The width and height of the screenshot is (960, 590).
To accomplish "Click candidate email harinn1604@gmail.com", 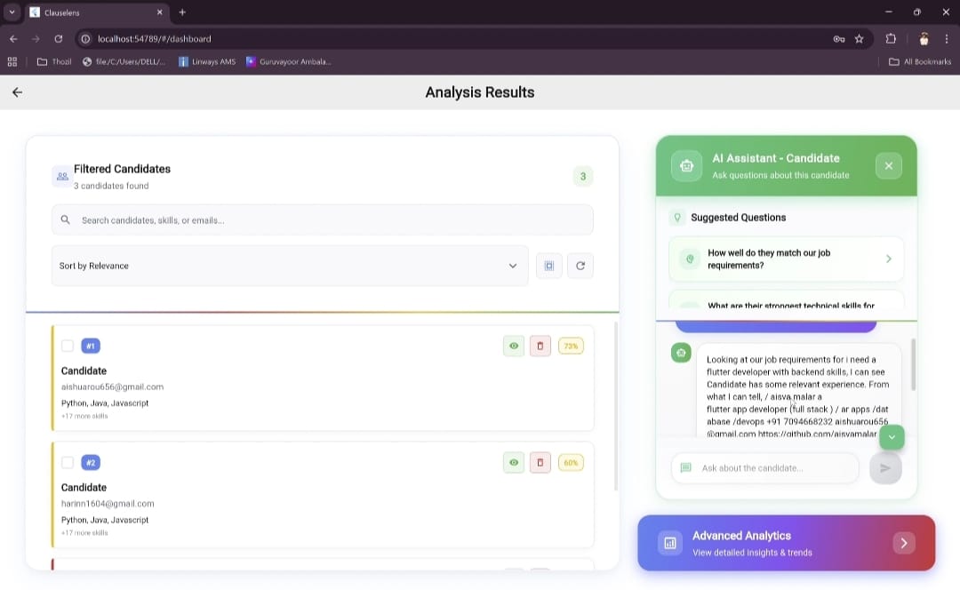I will tap(108, 504).
